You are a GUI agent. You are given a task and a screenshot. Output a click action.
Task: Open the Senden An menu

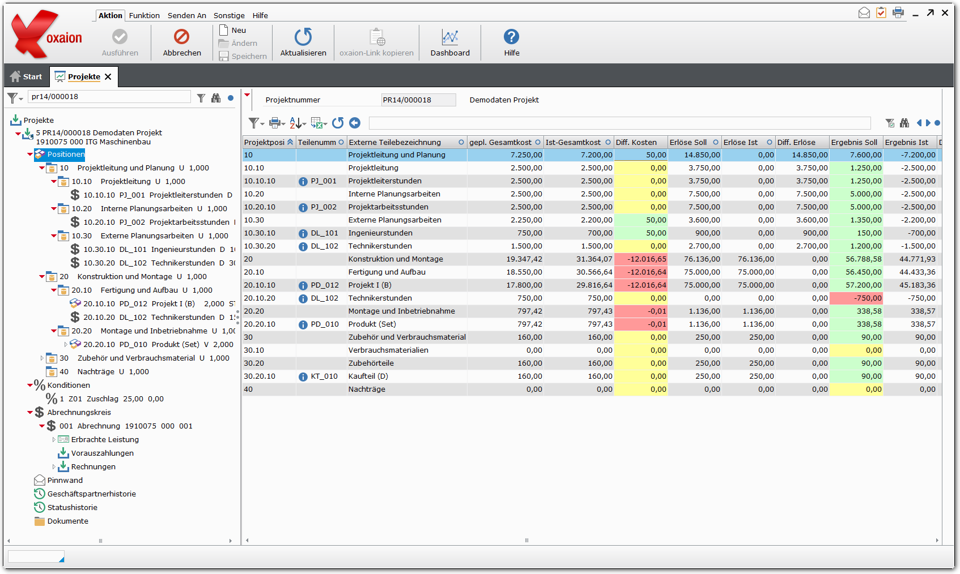click(x=186, y=15)
